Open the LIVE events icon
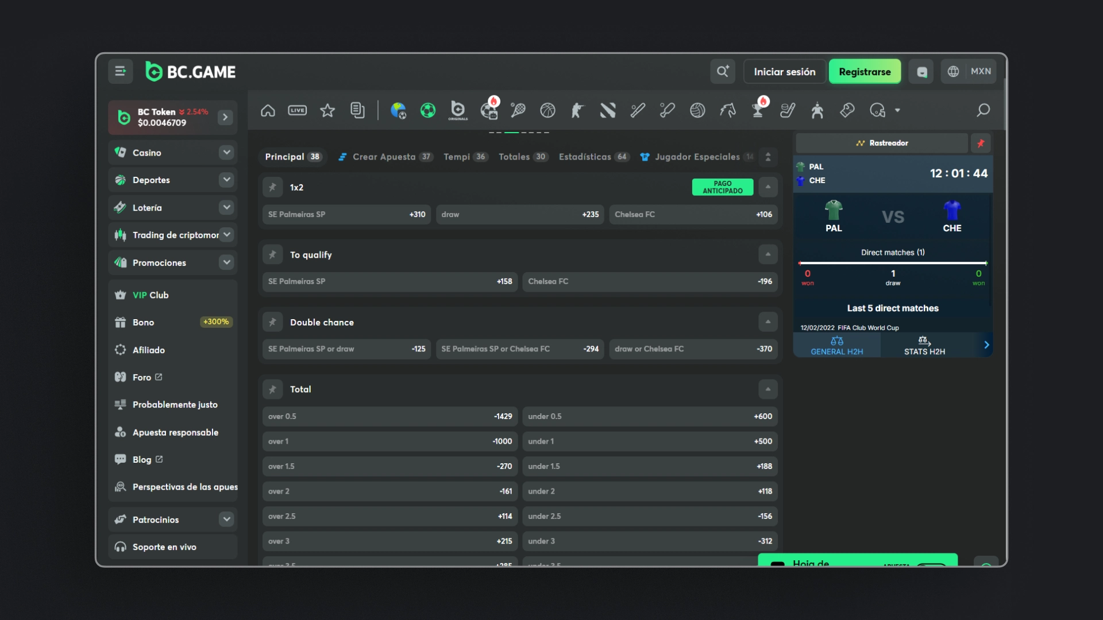The image size is (1103, 620). point(297,110)
